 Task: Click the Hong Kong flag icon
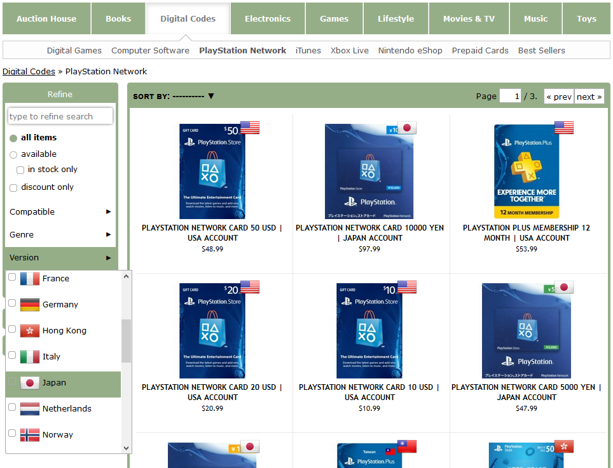pyautogui.click(x=30, y=331)
